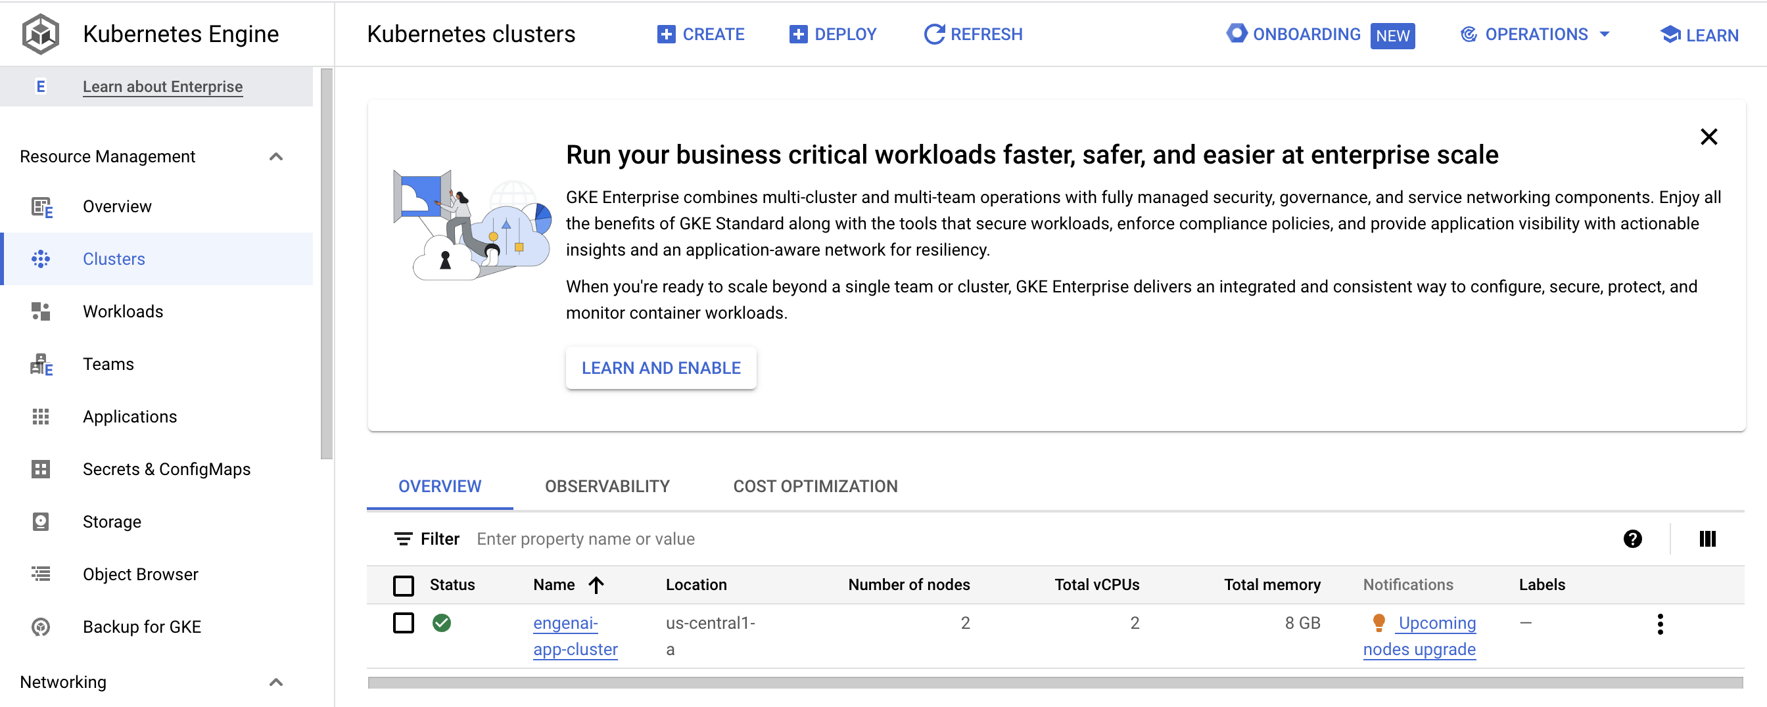
Task: Select the engenai-app-cluster row checkbox
Action: pyautogui.click(x=404, y=624)
